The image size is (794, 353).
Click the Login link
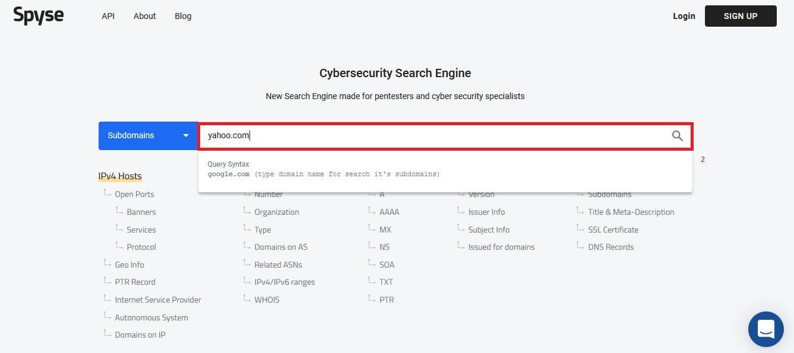(x=684, y=16)
